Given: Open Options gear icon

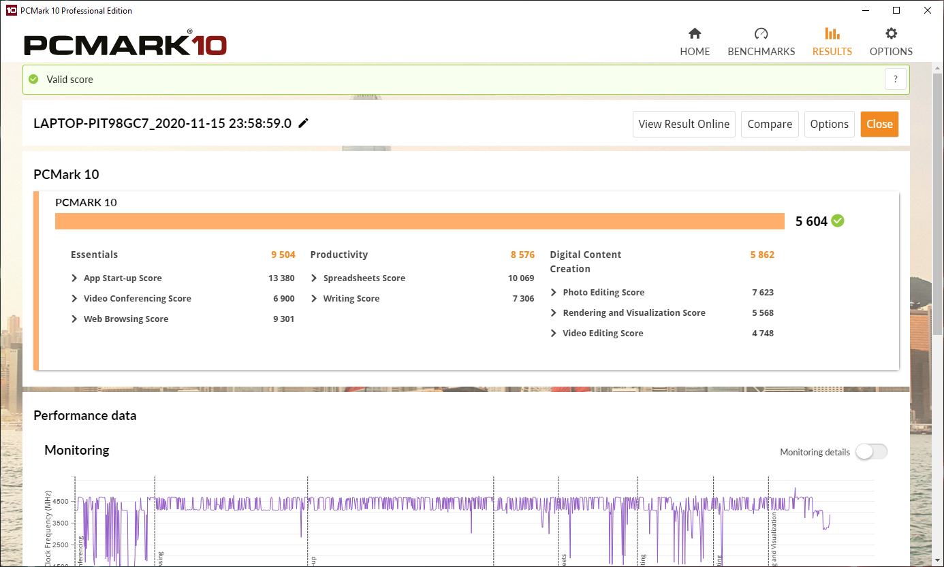Looking at the screenshot, I should pos(891,34).
